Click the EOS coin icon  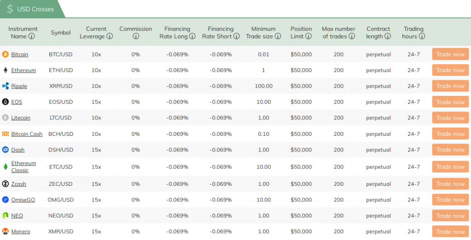6,102
